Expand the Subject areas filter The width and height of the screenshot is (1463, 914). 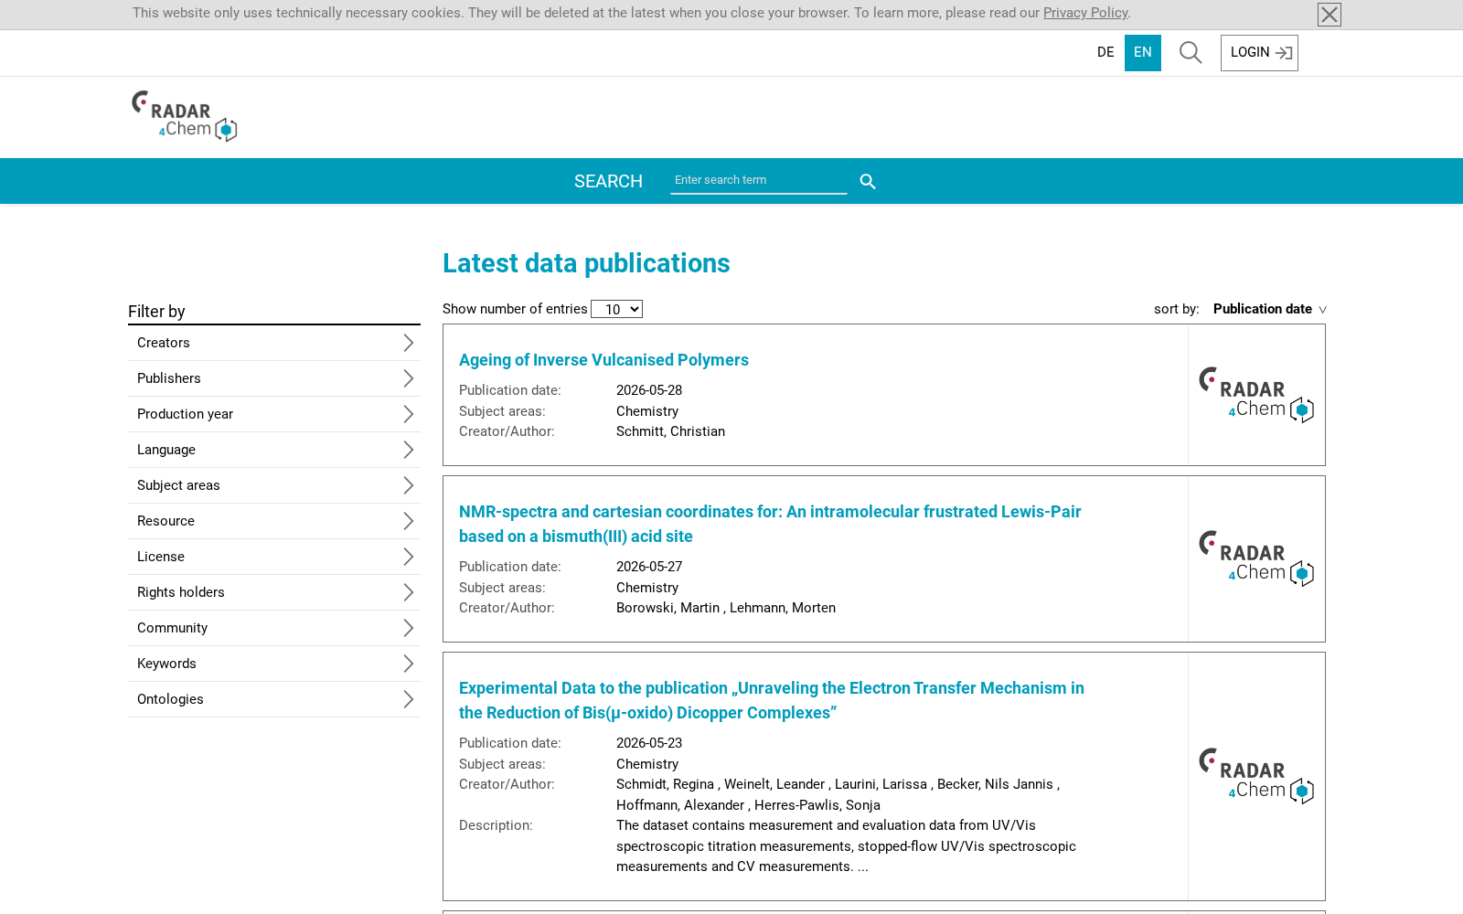(274, 485)
